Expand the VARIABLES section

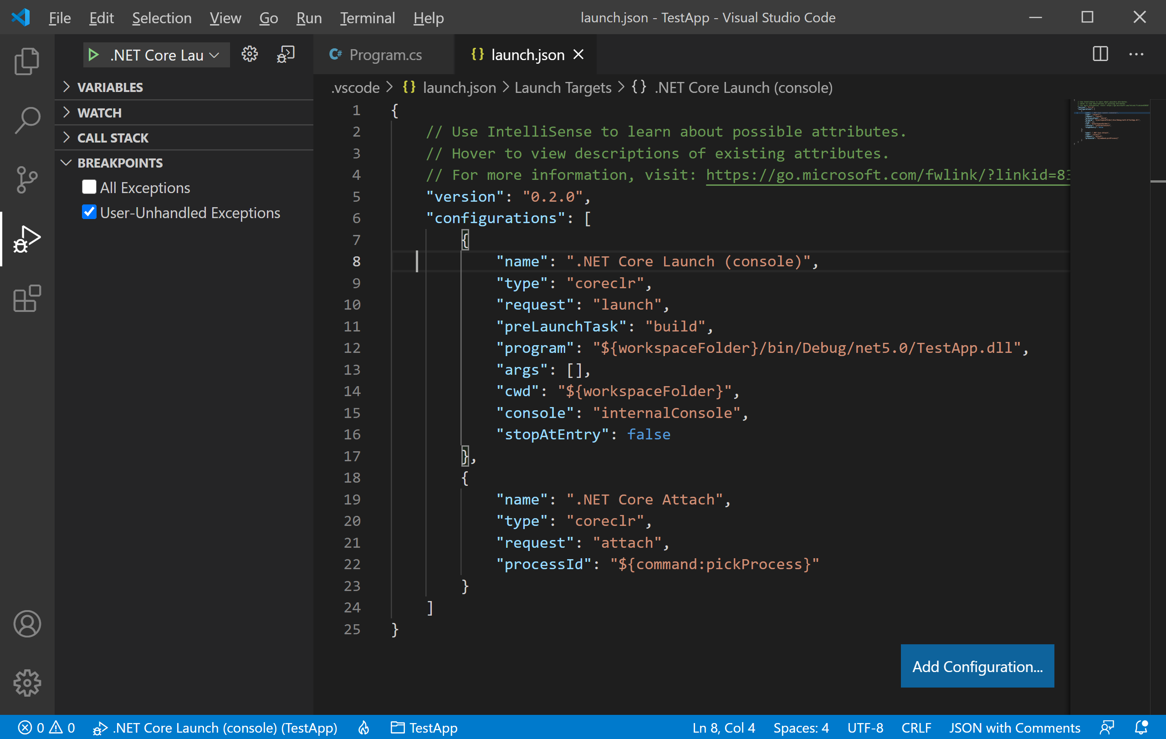109,87
